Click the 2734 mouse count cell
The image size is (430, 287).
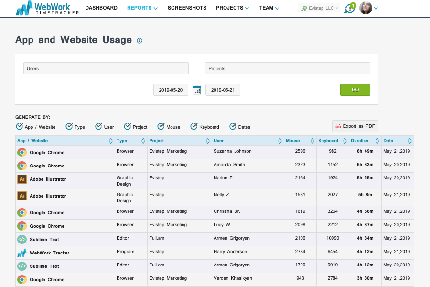(300, 252)
